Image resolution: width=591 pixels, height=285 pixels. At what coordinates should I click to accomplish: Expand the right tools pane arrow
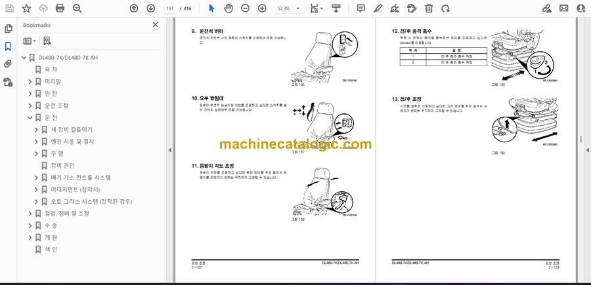tap(588, 150)
